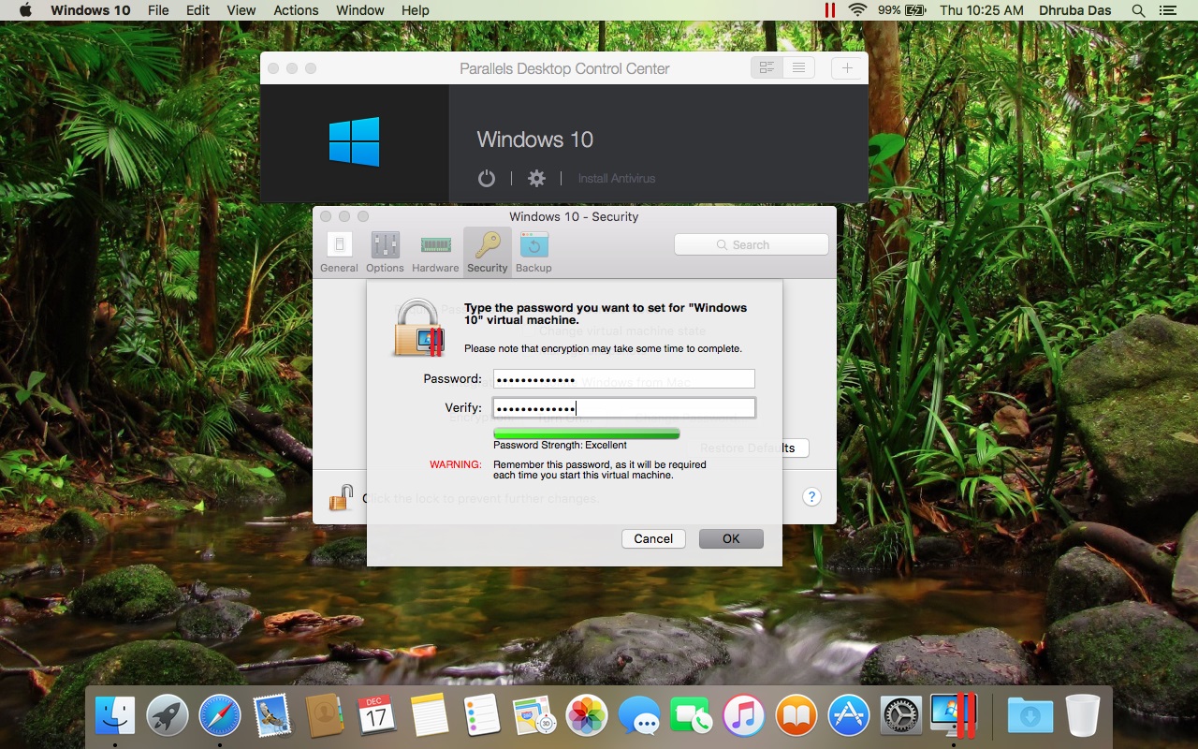Screen dimensions: 1198x749
Task: Open the Backup settings tab
Action: pos(533,252)
